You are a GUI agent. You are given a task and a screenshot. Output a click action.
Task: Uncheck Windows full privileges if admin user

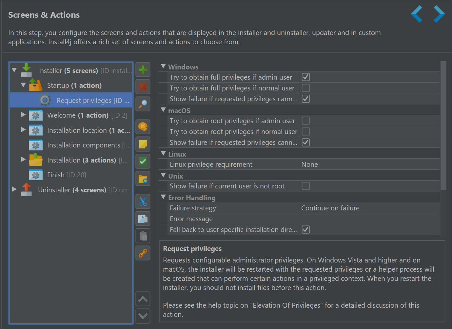click(306, 77)
